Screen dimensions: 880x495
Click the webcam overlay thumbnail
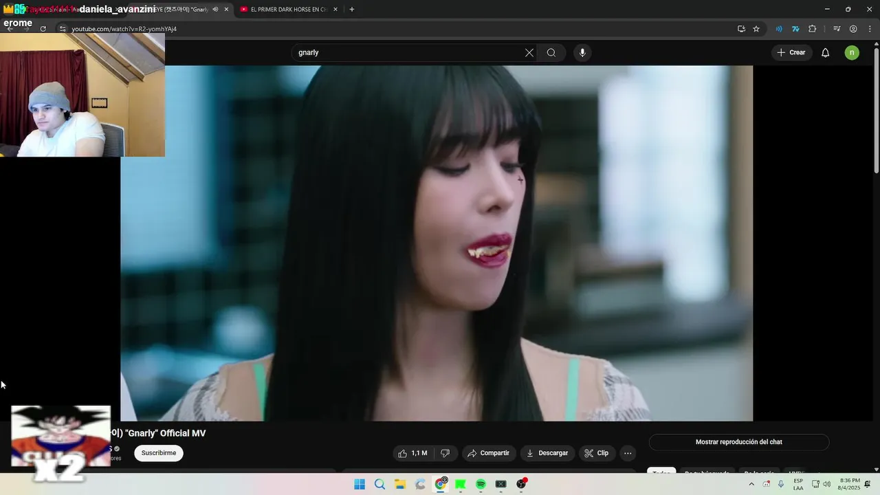coord(82,95)
